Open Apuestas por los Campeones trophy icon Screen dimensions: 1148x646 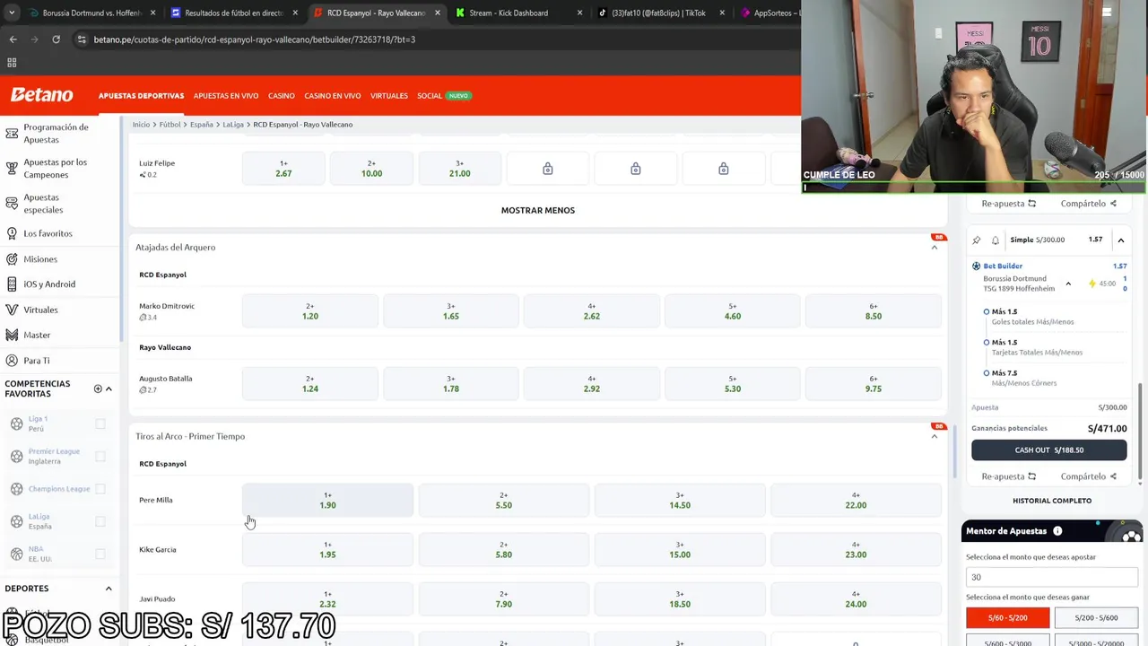point(12,169)
